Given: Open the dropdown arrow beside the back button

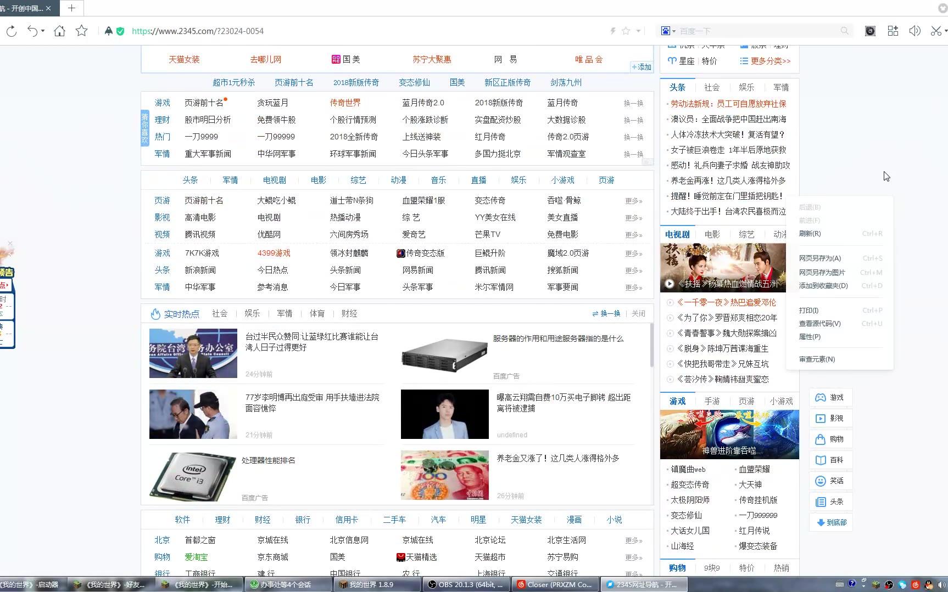Looking at the screenshot, I should 43,31.
